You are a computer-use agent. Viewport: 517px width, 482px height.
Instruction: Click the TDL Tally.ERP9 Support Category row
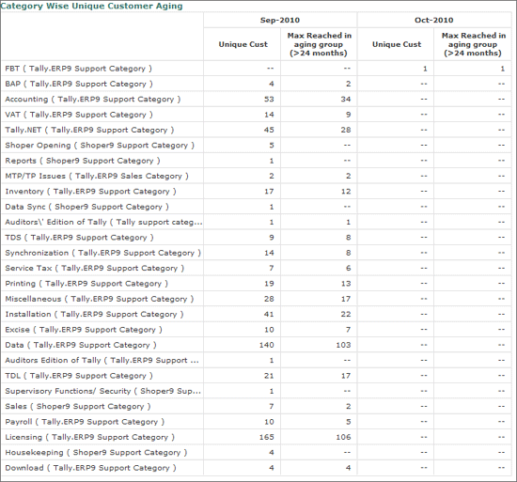pyautogui.click(x=257, y=376)
